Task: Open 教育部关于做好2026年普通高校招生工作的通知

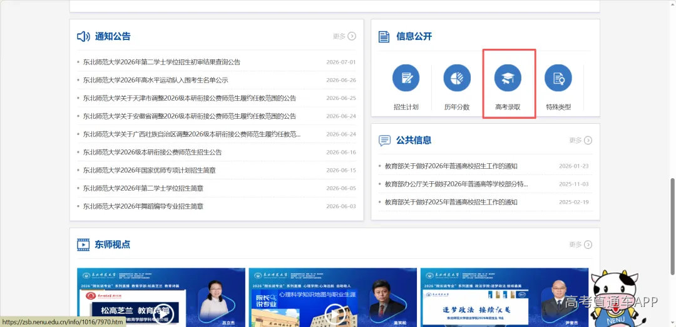Action: [x=451, y=166]
